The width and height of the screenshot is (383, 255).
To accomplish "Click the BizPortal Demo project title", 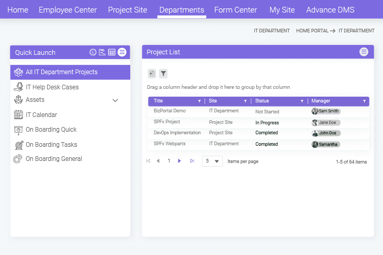I will coord(170,111).
